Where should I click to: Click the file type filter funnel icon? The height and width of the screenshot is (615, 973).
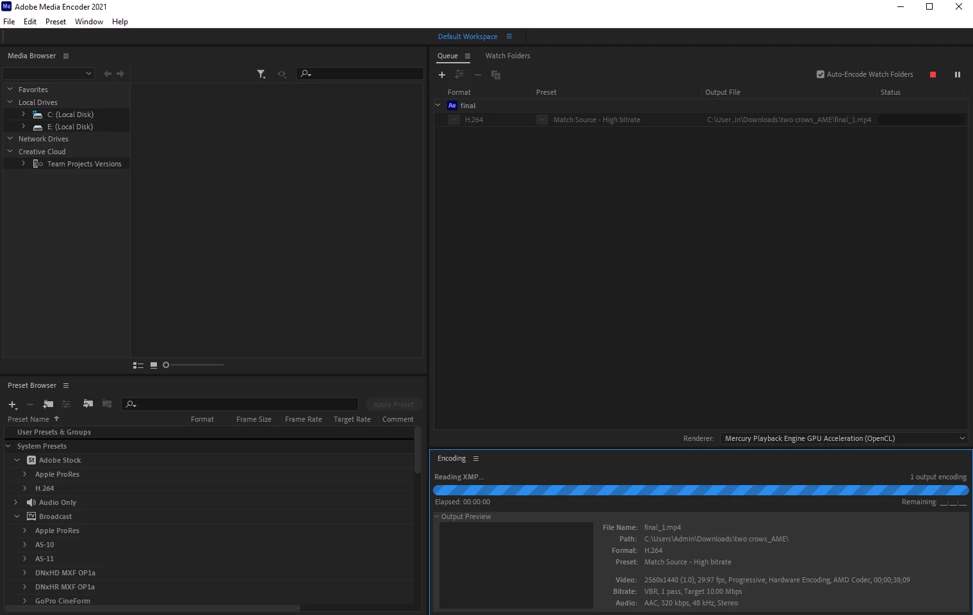tap(261, 74)
